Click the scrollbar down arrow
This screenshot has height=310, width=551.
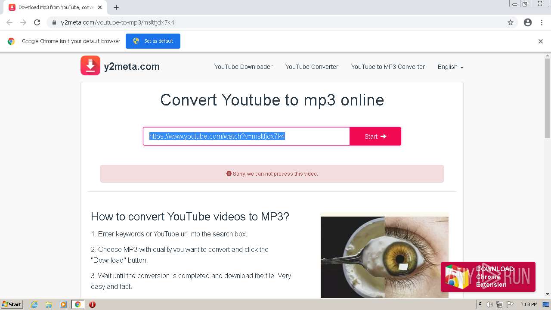(x=548, y=294)
